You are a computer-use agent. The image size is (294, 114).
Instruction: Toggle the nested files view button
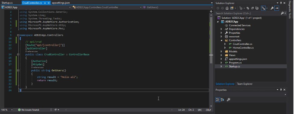263,8
